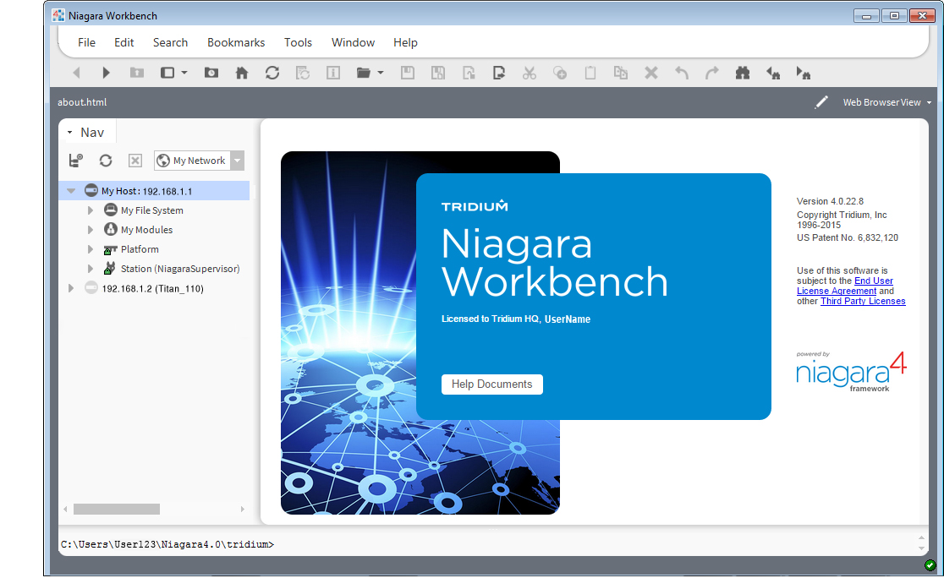This screenshot has width=944, height=578.
Task: Open the Window menu
Action: click(353, 42)
